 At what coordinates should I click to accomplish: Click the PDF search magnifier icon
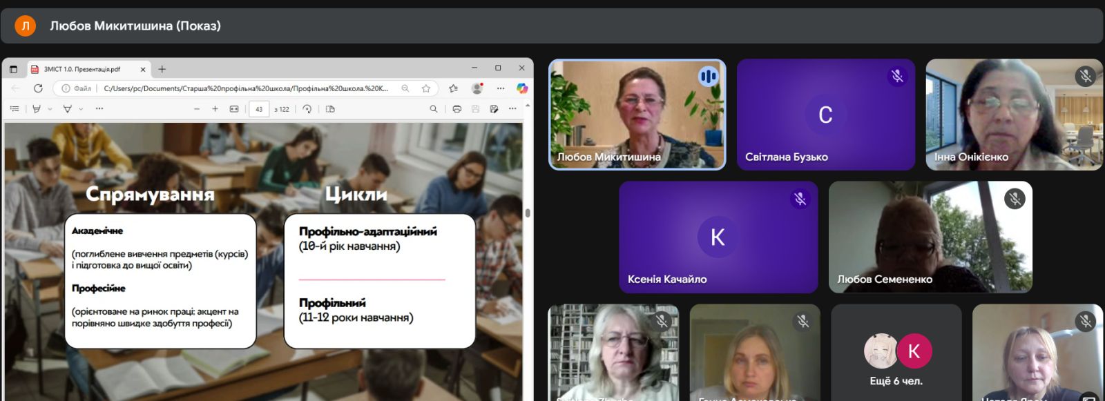433,109
